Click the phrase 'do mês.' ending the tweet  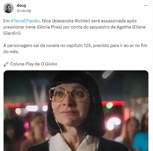tap(11, 52)
